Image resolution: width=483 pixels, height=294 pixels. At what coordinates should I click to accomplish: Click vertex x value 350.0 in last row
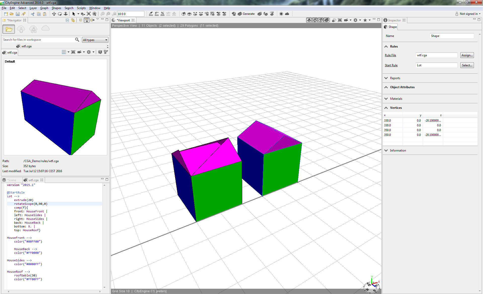click(x=387, y=135)
